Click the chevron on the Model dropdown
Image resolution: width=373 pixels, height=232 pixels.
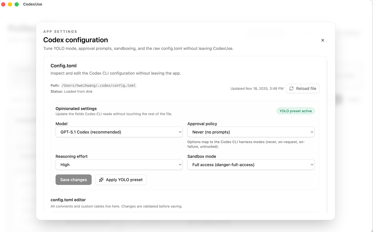[180, 132]
